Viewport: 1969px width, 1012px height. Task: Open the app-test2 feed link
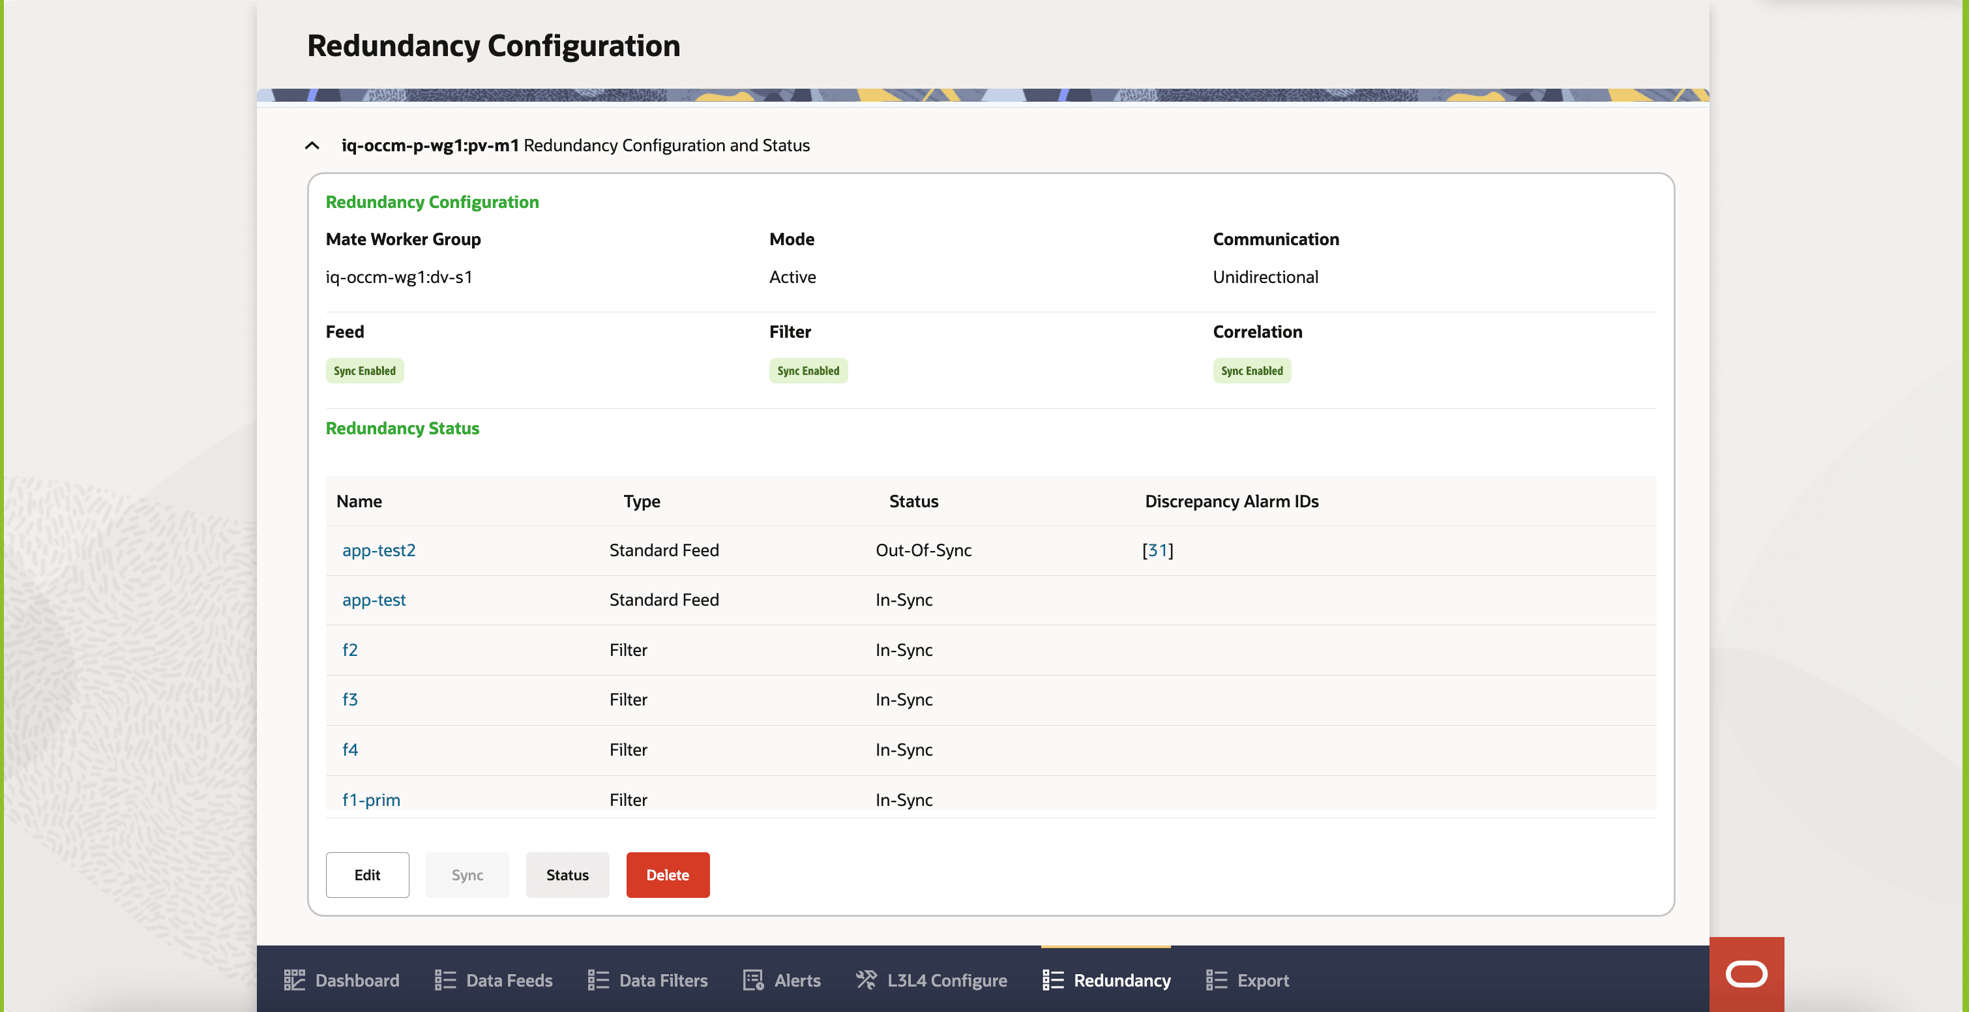[x=378, y=550]
